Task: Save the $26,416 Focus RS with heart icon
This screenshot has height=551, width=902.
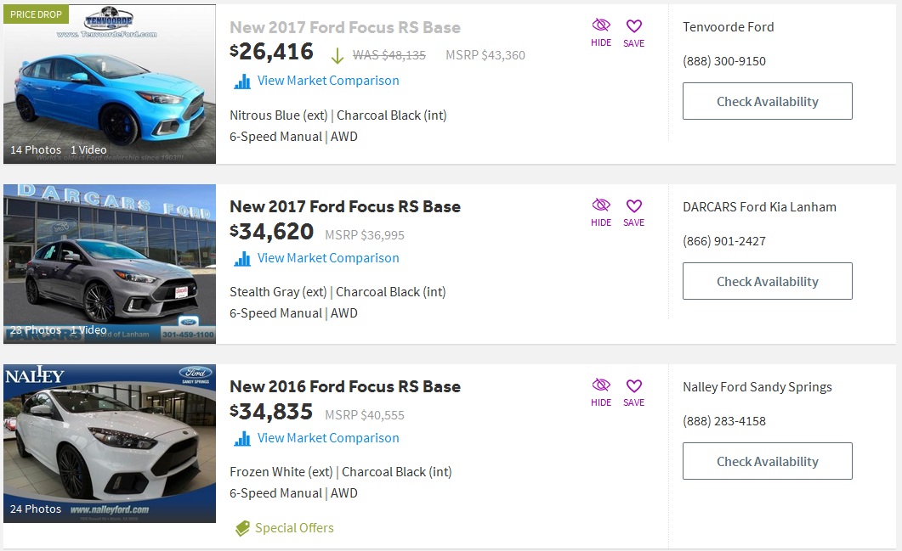Action: [x=633, y=33]
